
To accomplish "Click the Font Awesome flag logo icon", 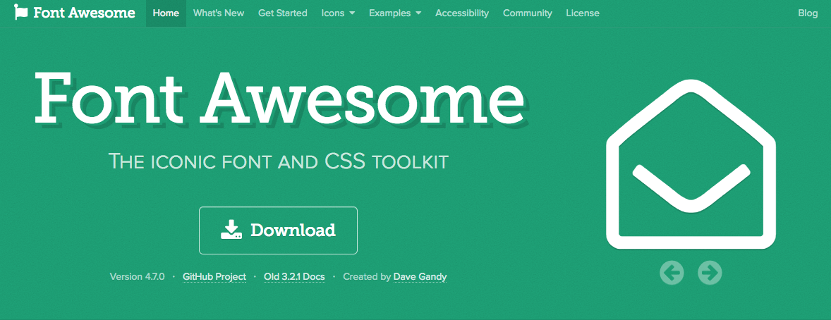I will pos(21,12).
